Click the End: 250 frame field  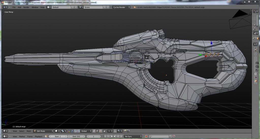tap(76, 136)
